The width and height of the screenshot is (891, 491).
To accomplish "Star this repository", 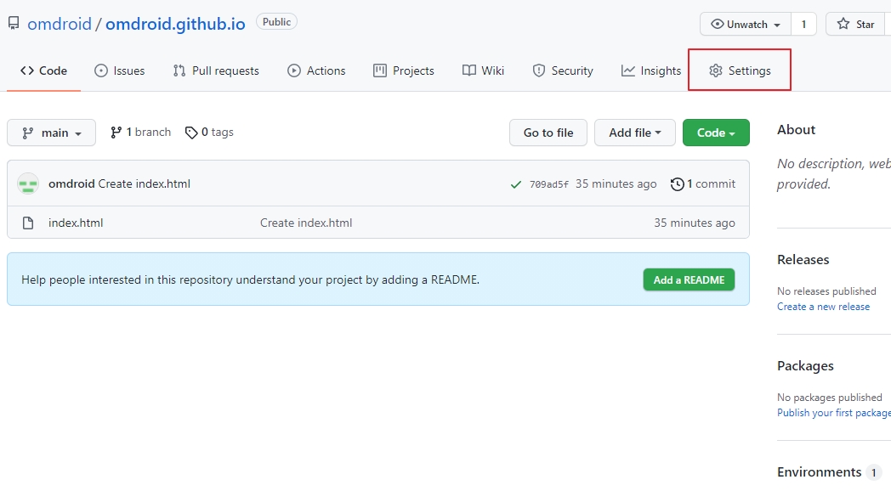I will pyautogui.click(x=855, y=24).
